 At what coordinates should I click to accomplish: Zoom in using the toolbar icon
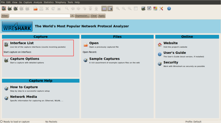pyautogui.click(x=118, y=9)
